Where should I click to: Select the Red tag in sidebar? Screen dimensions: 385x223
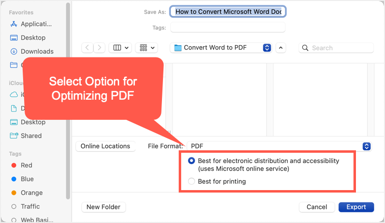click(26, 165)
